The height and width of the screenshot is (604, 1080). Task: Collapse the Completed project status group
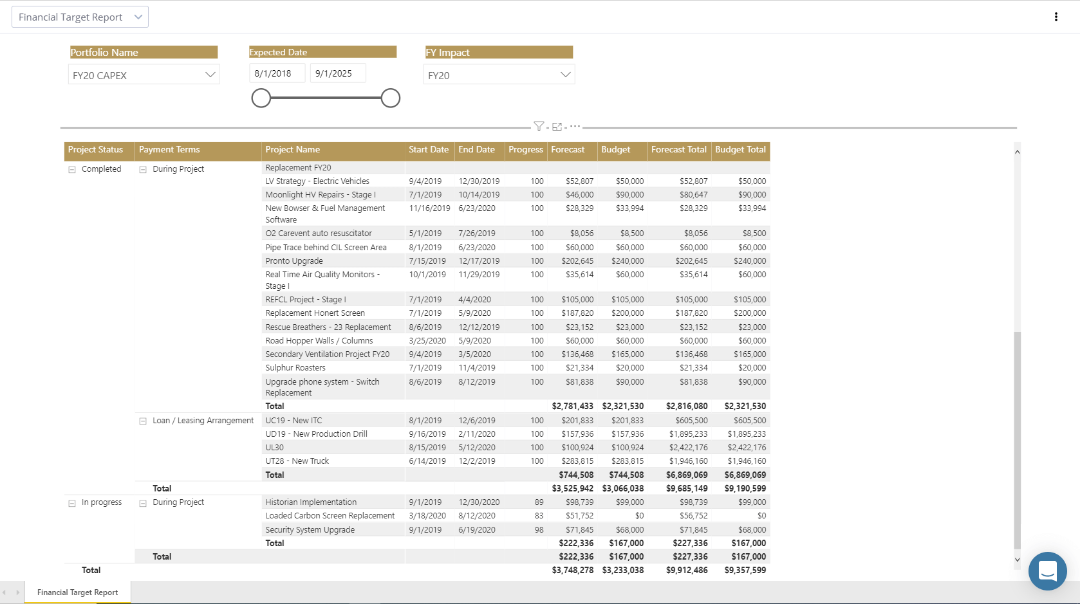pos(72,170)
